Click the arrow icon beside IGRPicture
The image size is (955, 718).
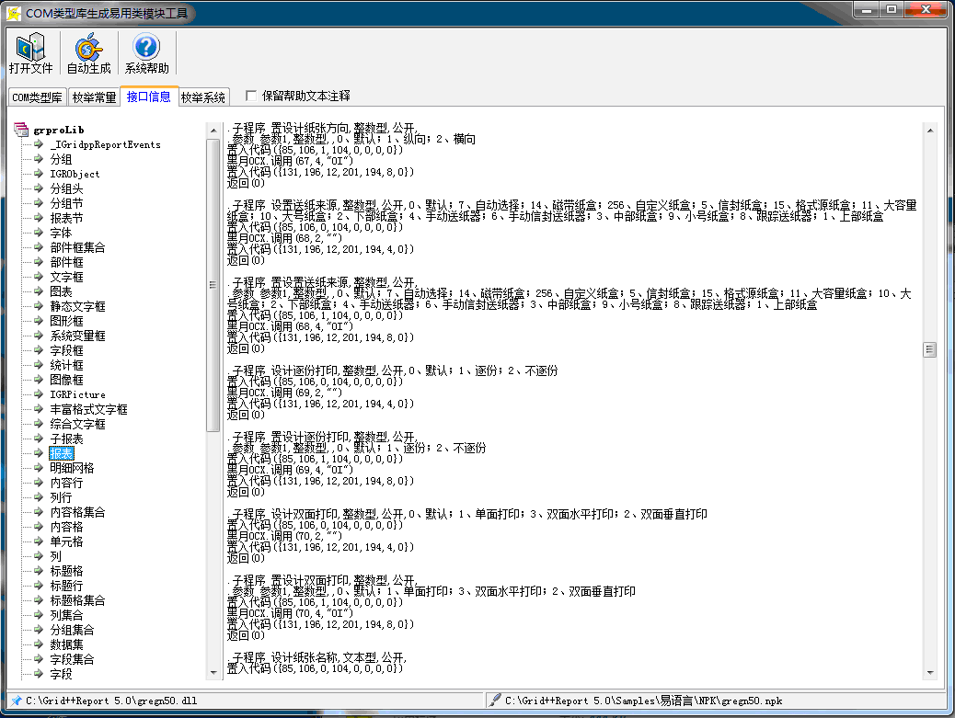tap(39, 394)
